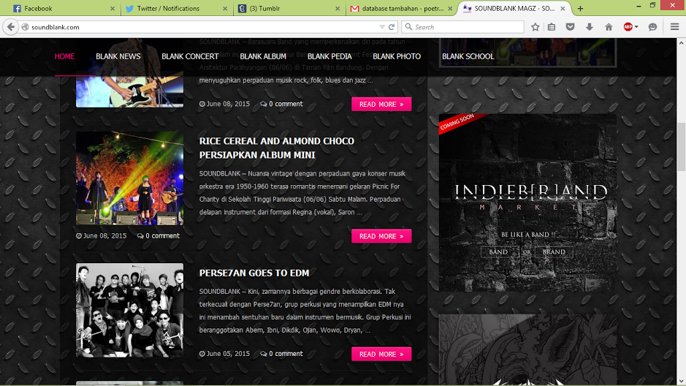Click the scrollbar up arrow
Screen dimensions: 686x386
(x=681, y=43)
